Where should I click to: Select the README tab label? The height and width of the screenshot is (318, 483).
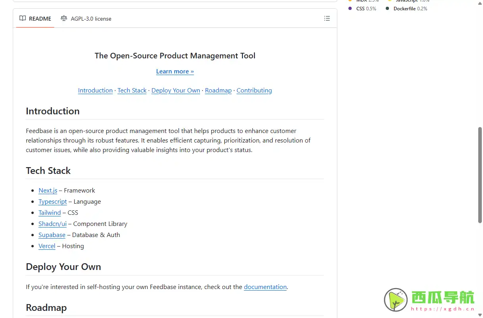pyautogui.click(x=40, y=19)
